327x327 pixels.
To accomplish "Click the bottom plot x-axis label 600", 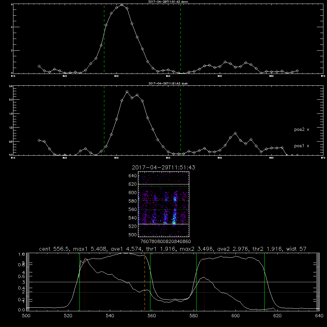I will tap(235, 316).
